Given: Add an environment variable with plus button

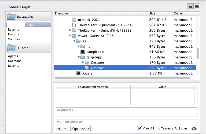Looking at the screenshot, I should (x=59, y=129).
